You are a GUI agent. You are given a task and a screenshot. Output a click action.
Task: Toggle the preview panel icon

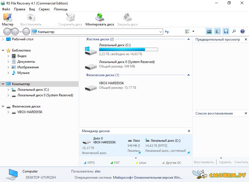point(217,31)
